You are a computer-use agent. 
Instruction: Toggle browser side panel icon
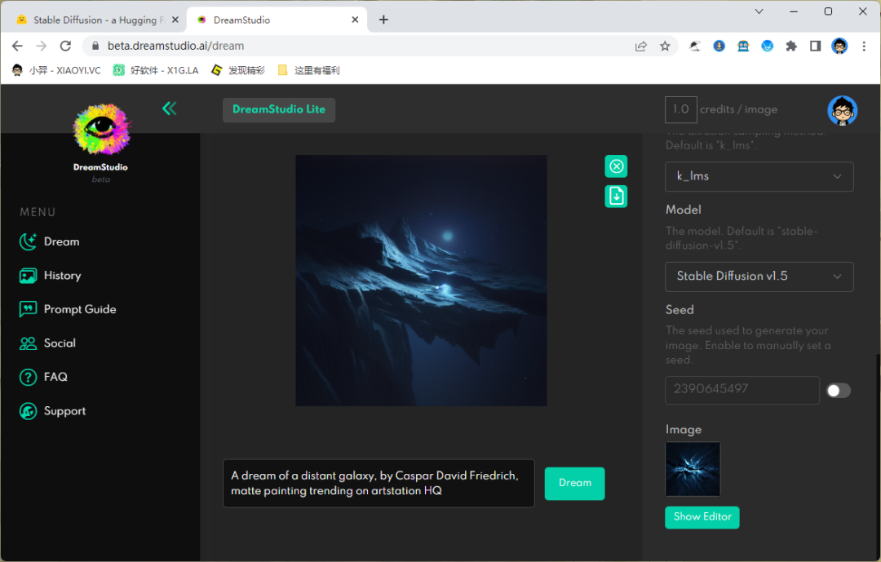tap(815, 46)
